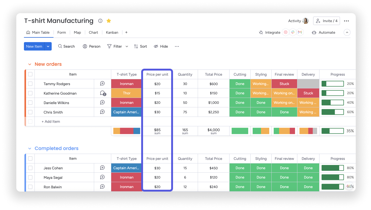This screenshot has height=210, width=371.
Task: Collapse the board header with up chevron
Action: tap(347, 32)
